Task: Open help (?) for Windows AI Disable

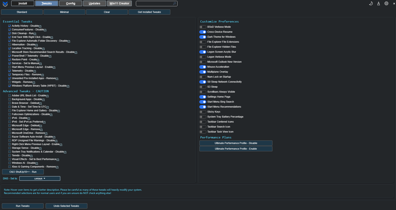Action: click(37, 163)
